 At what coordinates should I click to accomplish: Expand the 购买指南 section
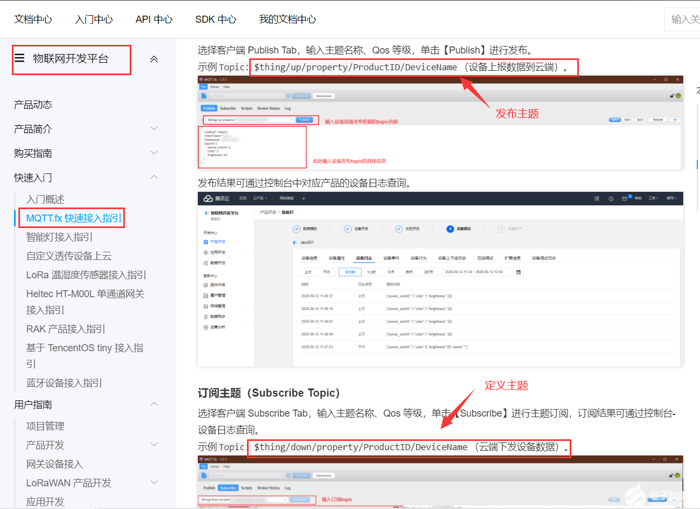tap(154, 153)
